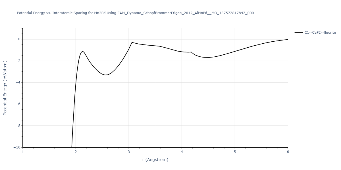Click x-axis tick label 4
This screenshot has width=341, height=170.
tap(182, 152)
